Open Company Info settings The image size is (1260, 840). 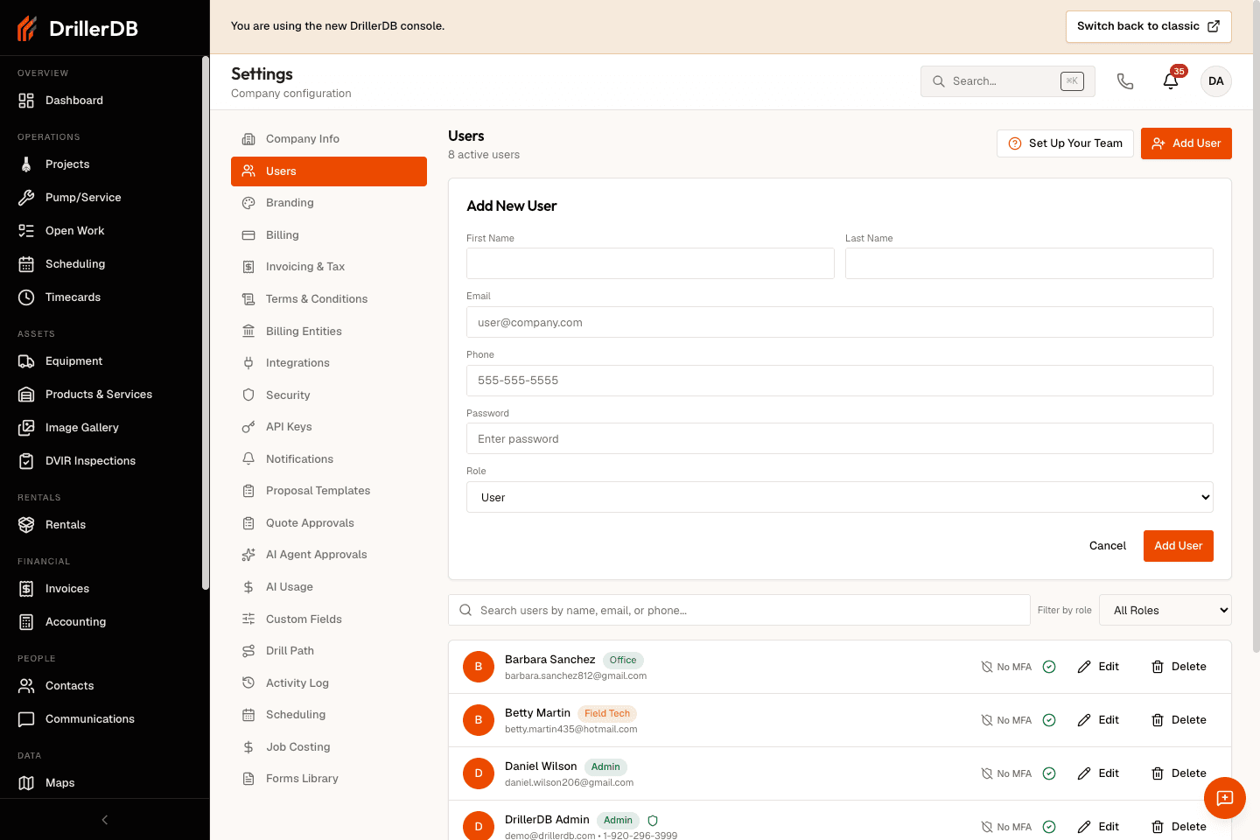(329, 139)
